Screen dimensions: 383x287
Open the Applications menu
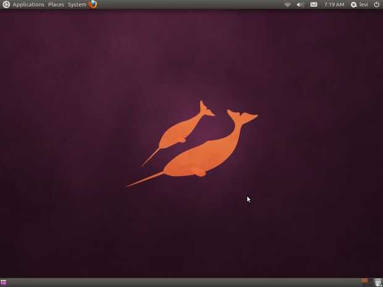tap(28, 5)
